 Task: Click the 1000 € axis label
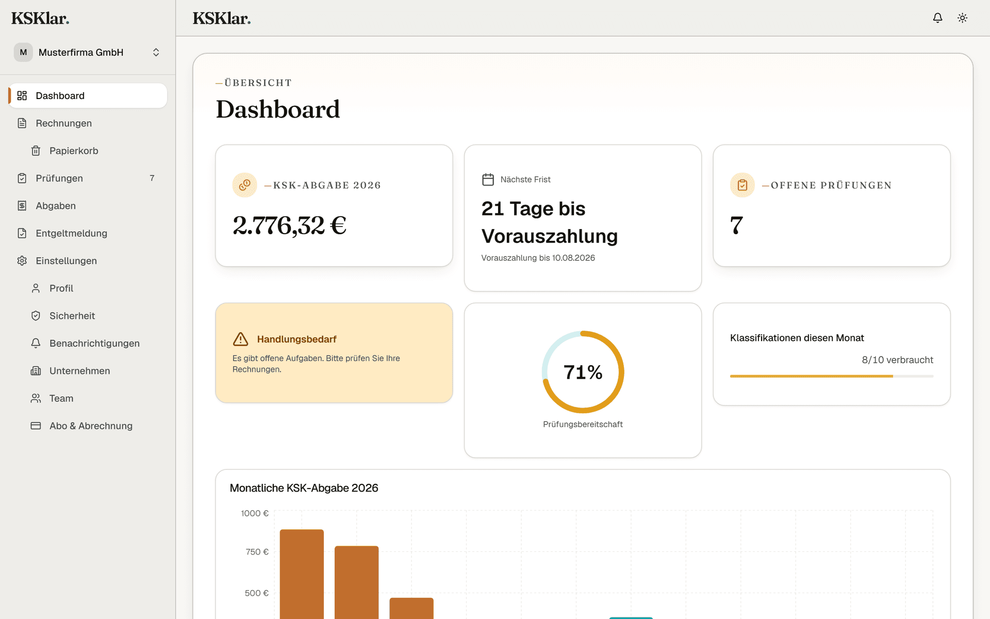pyautogui.click(x=255, y=513)
